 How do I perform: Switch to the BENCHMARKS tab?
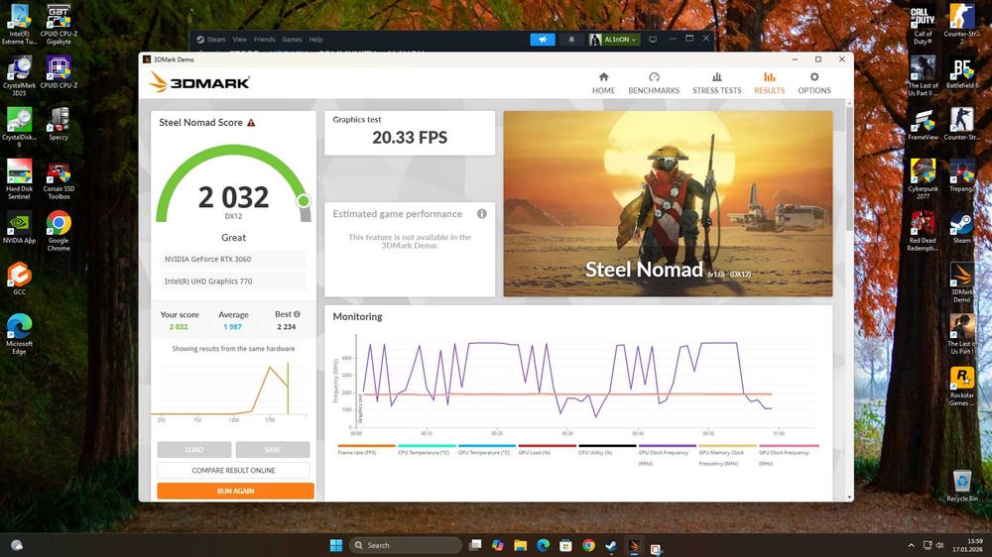coord(654,83)
